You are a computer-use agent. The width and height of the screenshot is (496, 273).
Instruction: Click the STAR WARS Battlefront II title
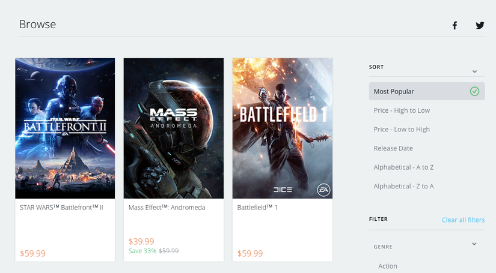pos(62,208)
